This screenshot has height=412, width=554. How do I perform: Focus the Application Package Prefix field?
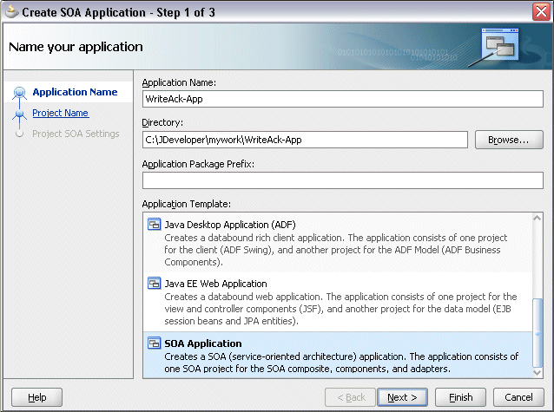pyautogui.click(x=343, y=180)
